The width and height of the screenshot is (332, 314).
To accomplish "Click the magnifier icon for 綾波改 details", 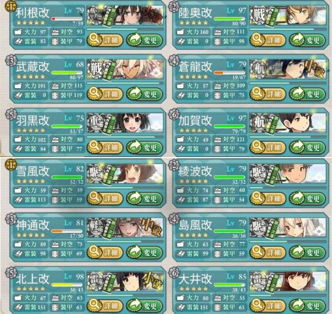I will tap(257, 198).
